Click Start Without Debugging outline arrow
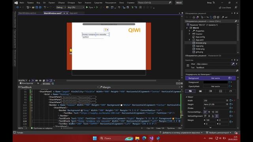 click(97, 7)
